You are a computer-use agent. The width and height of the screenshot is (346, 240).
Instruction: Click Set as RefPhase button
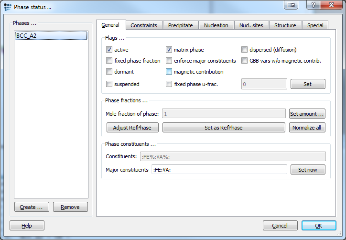coord(224,127)
